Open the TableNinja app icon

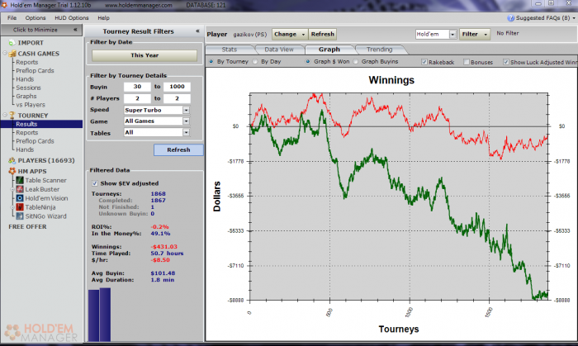point(20,207)
